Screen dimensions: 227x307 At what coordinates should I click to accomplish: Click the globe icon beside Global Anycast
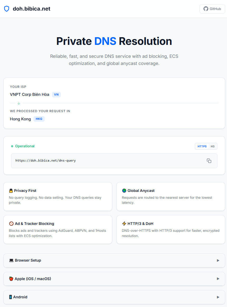coord(124,191)
